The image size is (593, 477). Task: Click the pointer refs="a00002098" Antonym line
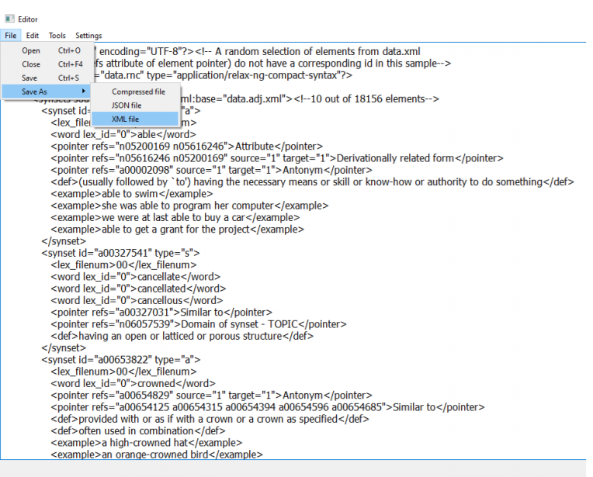[x=211, y=170]
